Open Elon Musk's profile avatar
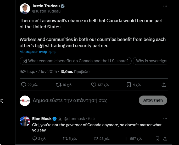179x145 pixels. tap(25, 121)
